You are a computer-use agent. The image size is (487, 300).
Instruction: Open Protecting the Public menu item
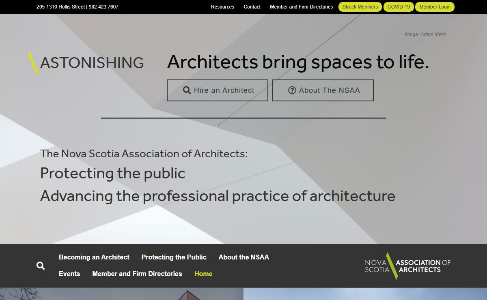coord(174,257)
